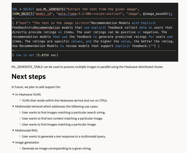Click the sys.ML_GENERATE function name in code
This screenshot has width=187, height=153.
click(x=50, y=9)
